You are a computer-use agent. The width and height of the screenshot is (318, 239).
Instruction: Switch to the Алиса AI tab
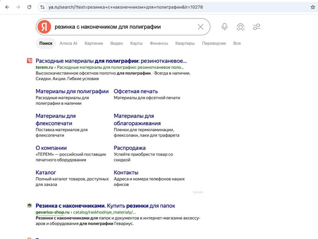(x=68, y=43)
